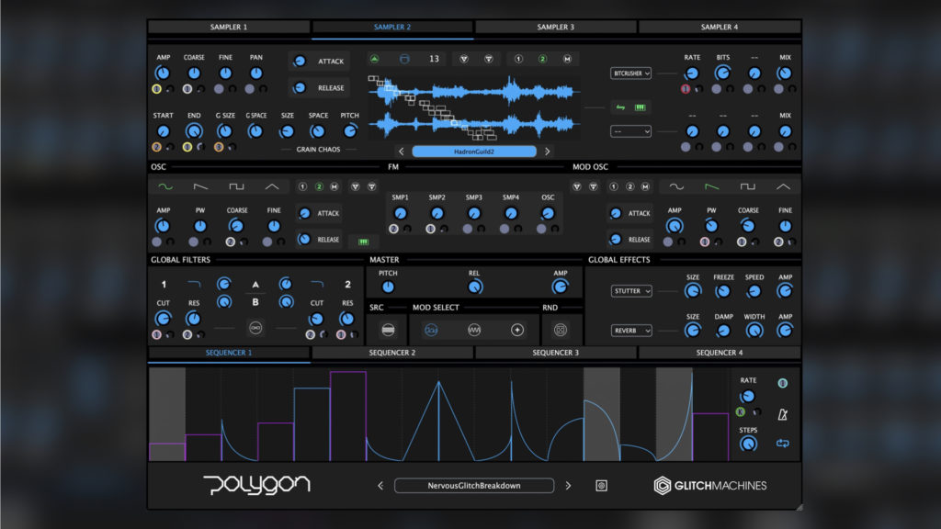Select the sine waveform in OSC section
Image resolution: width=941 pixels, height=529 pixels.
tap(165, 186)
